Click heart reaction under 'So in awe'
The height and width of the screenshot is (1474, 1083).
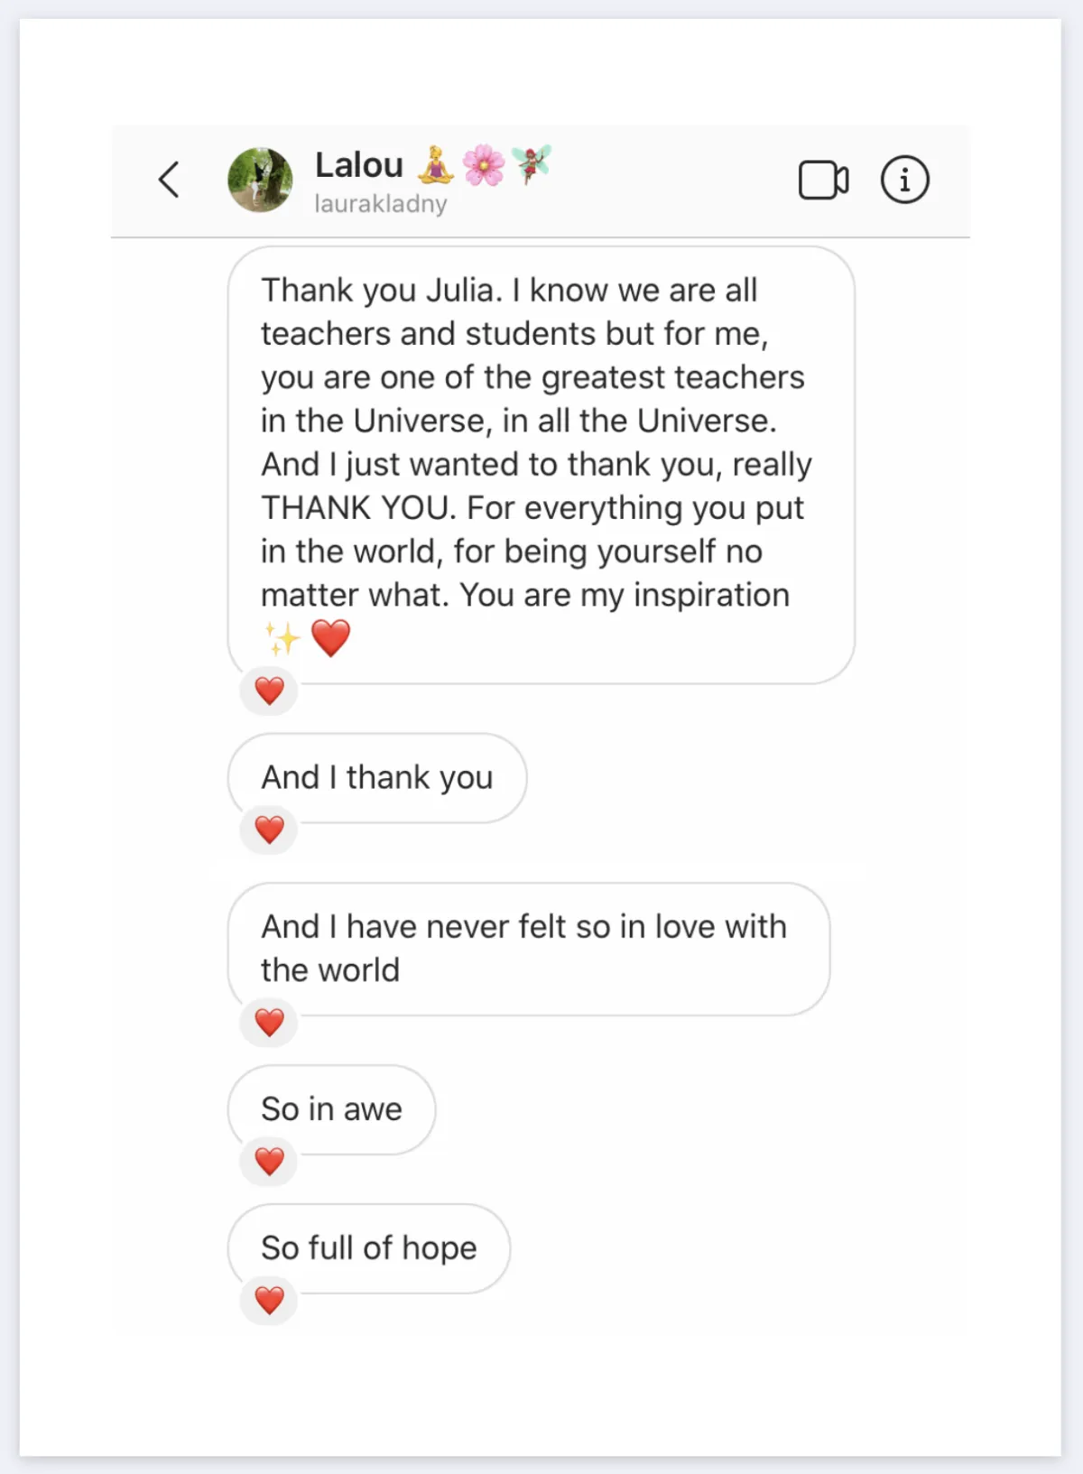tap(269, 1161)
